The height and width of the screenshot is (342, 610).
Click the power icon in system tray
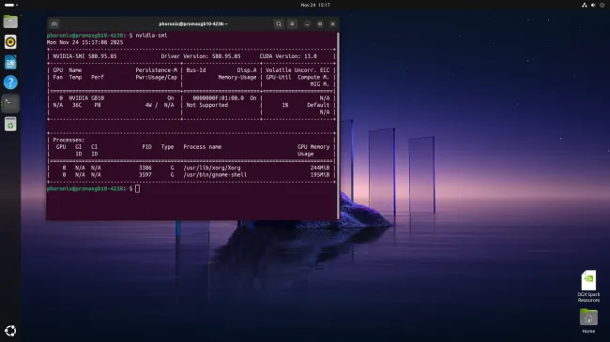point(602,5)
